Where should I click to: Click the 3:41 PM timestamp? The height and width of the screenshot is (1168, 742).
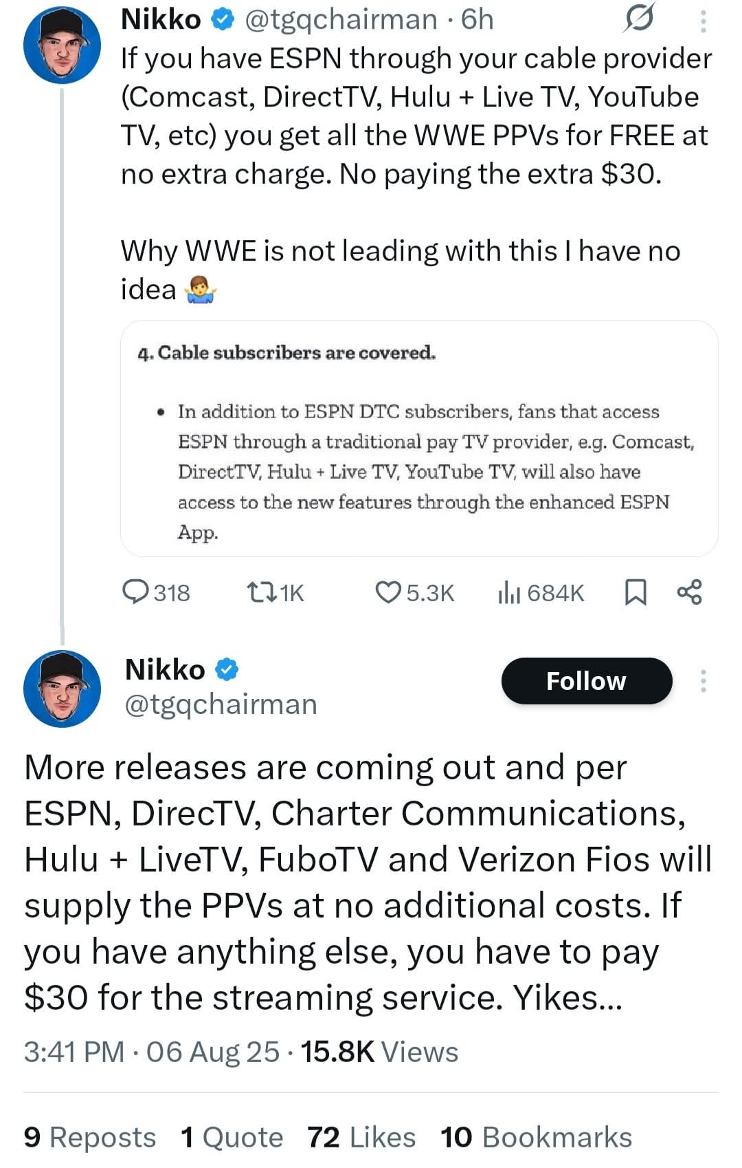(74, 1052)
